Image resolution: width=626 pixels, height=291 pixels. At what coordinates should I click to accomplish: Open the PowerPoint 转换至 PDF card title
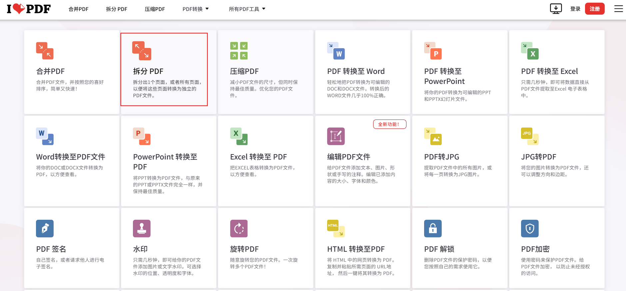click(165, 162)
